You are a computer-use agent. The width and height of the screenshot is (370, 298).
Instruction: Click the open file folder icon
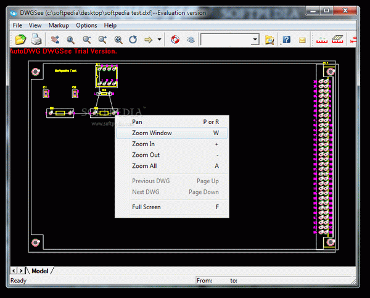(20, 39)
